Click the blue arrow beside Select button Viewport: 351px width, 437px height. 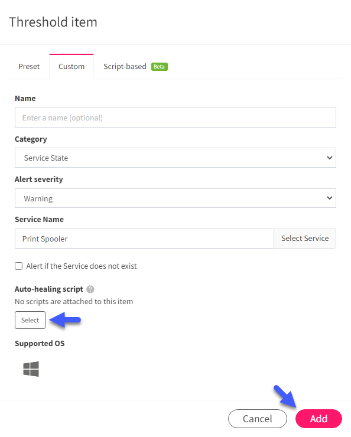65,319
